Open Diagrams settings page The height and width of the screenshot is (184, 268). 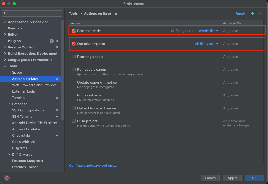click(20, 148)
